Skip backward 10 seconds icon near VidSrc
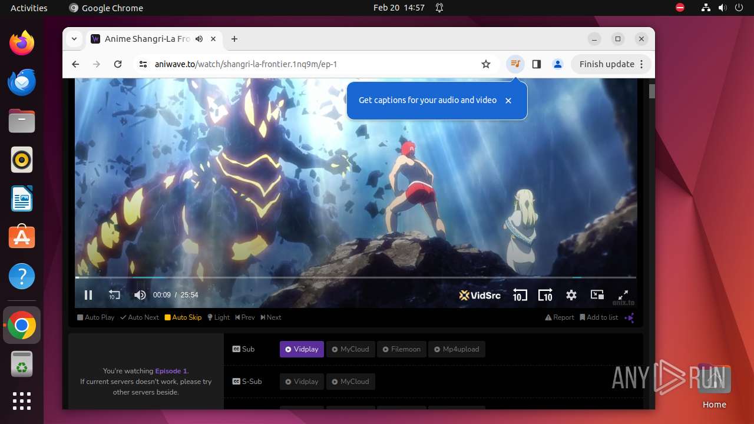The image size is (754, 424). pyautogui.click(x=520, y=295)
